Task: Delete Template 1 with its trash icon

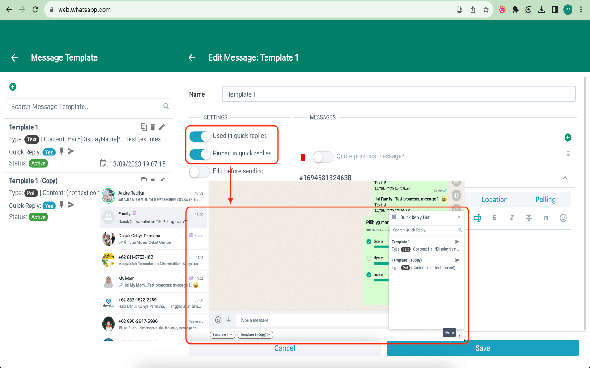Action: click(153, 127)
